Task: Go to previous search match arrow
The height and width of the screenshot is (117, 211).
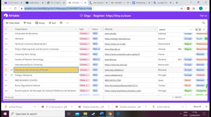Action: click(200, 30)
